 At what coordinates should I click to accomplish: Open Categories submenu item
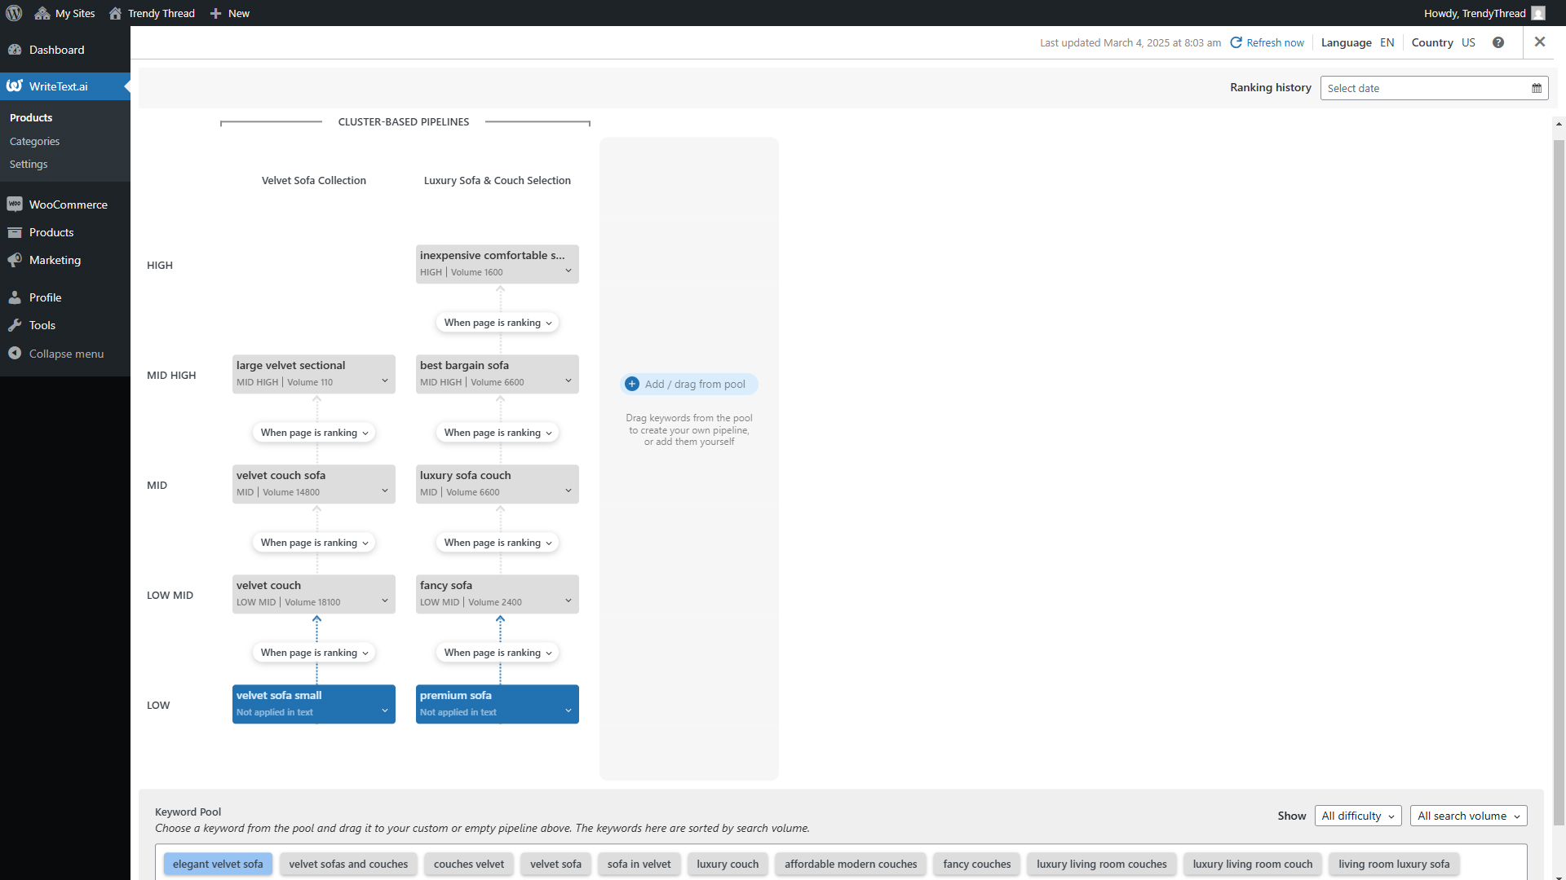coord(34,141)
